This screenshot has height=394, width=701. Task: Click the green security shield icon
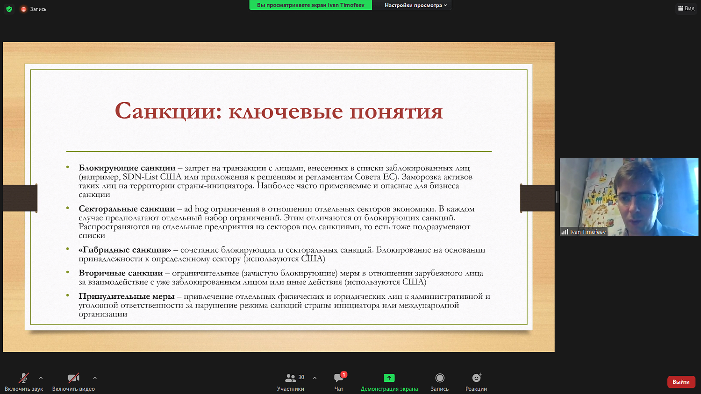tap(8, 8)
